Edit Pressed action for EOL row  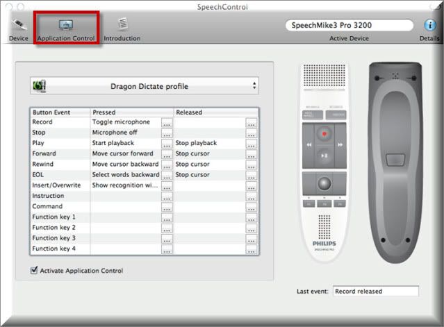pos(167,175)
